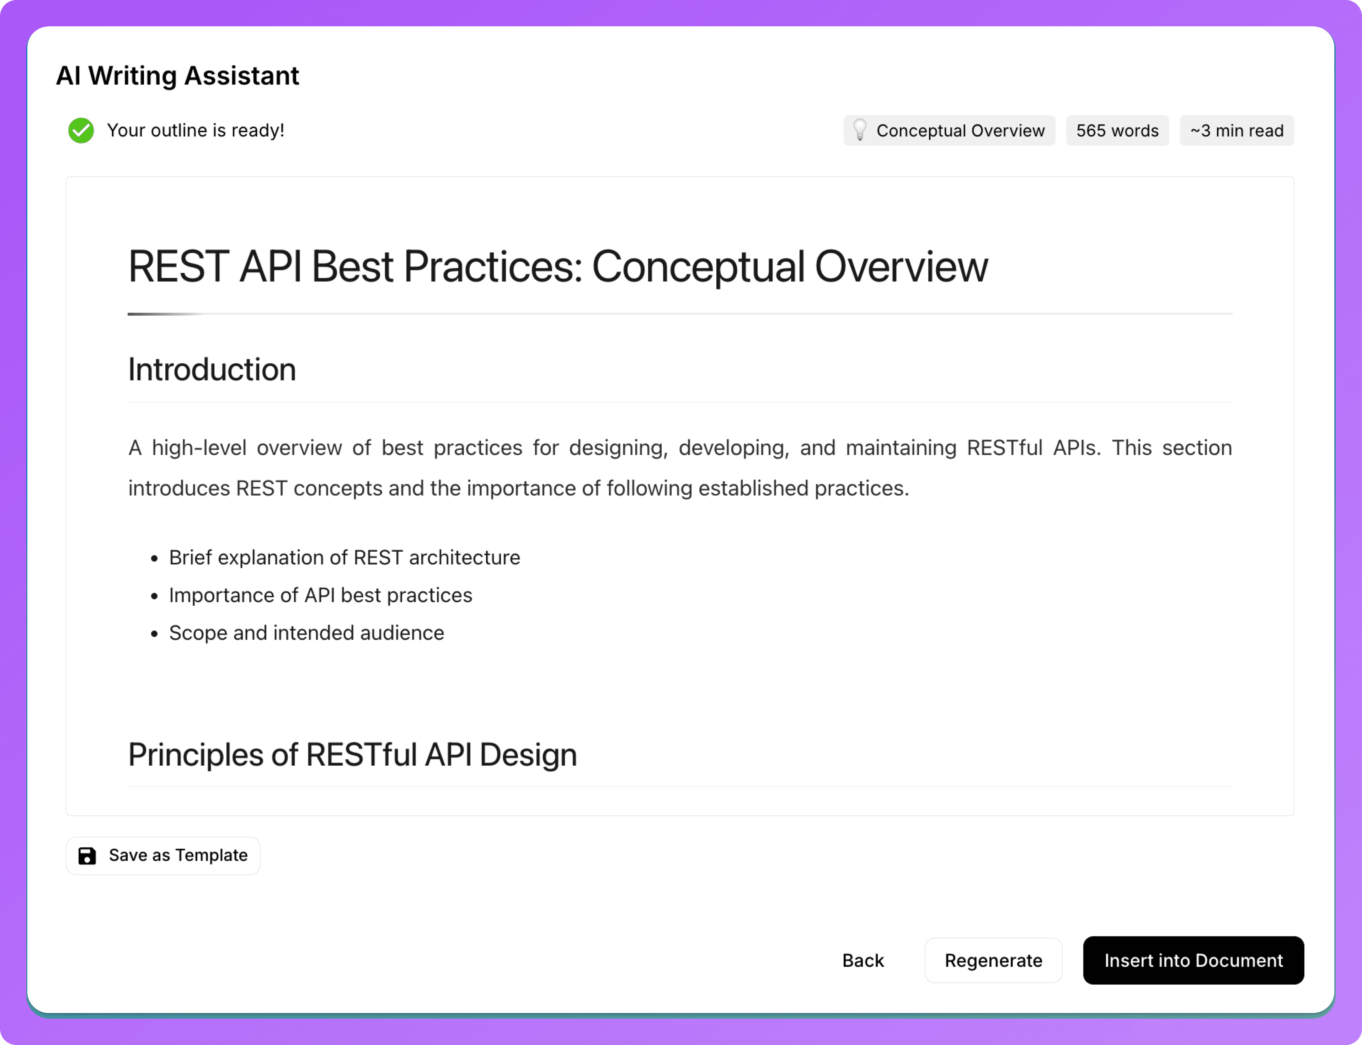Click the lightbulb icon in Conceptual Overview tag
Viewport: 1362px width, 1045px height.
click(859, 130)
